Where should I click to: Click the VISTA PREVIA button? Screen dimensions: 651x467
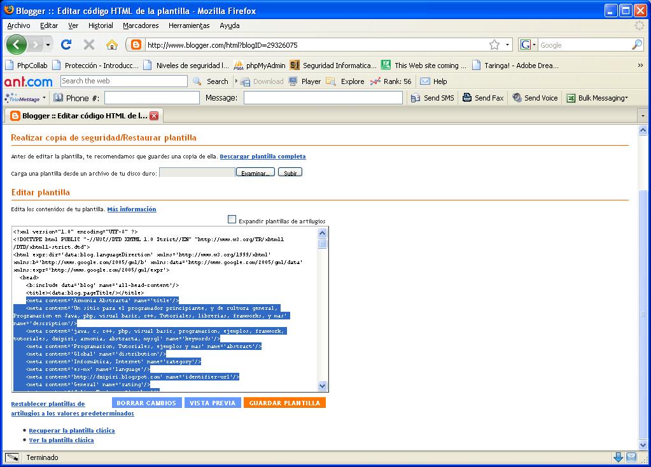213,403
